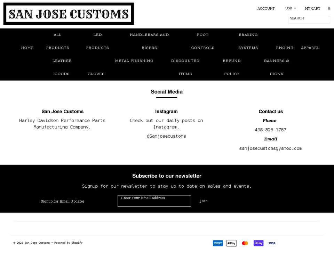
Task: Open Handlebars and Risers menu item
Action: click(x=149, y=41)
